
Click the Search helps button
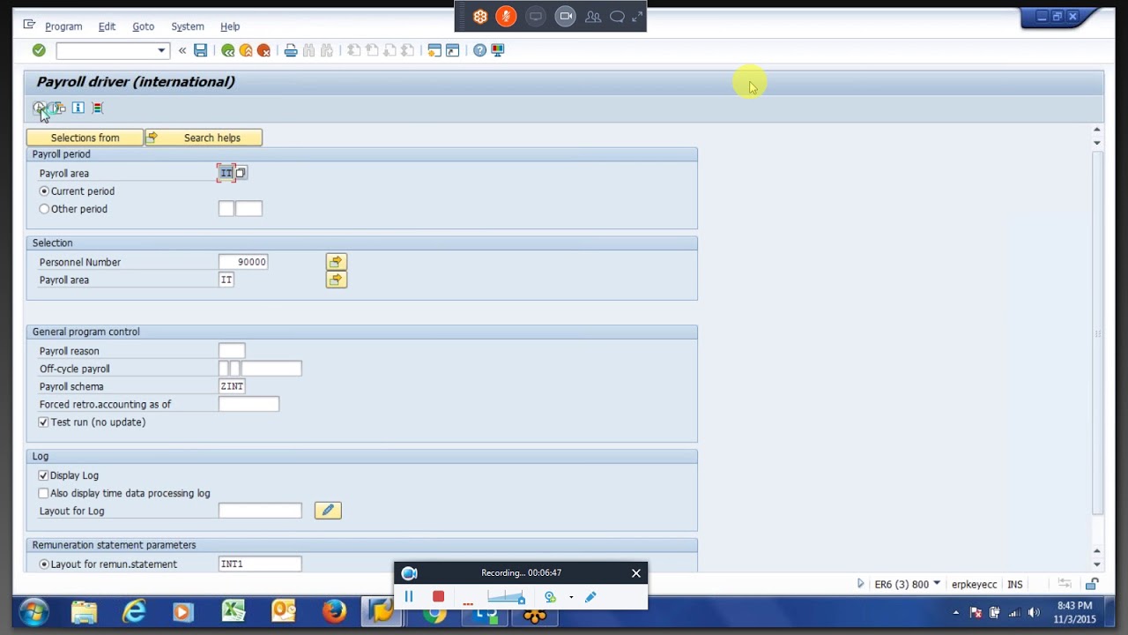tap(204, 138)
